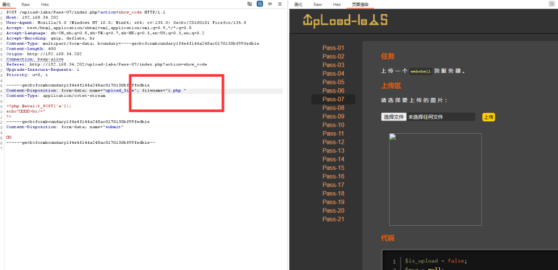Open the Pass-05 link
Image resolution: width=558 pixels, height=270 pixels.
[333, 82]
